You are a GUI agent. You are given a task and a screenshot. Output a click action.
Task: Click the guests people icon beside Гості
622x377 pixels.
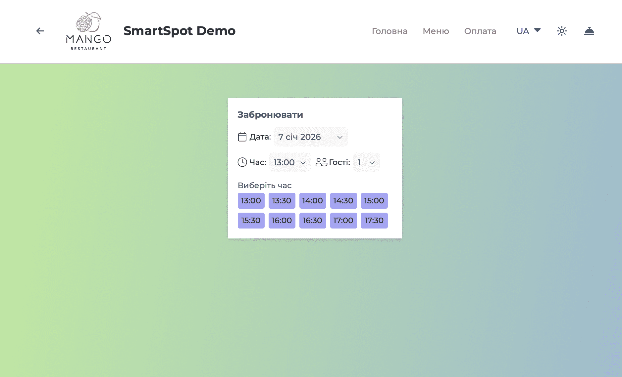click(321, 162)
